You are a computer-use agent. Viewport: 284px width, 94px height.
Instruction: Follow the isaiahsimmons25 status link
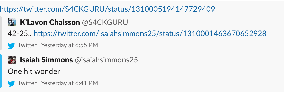pos(150,34)
